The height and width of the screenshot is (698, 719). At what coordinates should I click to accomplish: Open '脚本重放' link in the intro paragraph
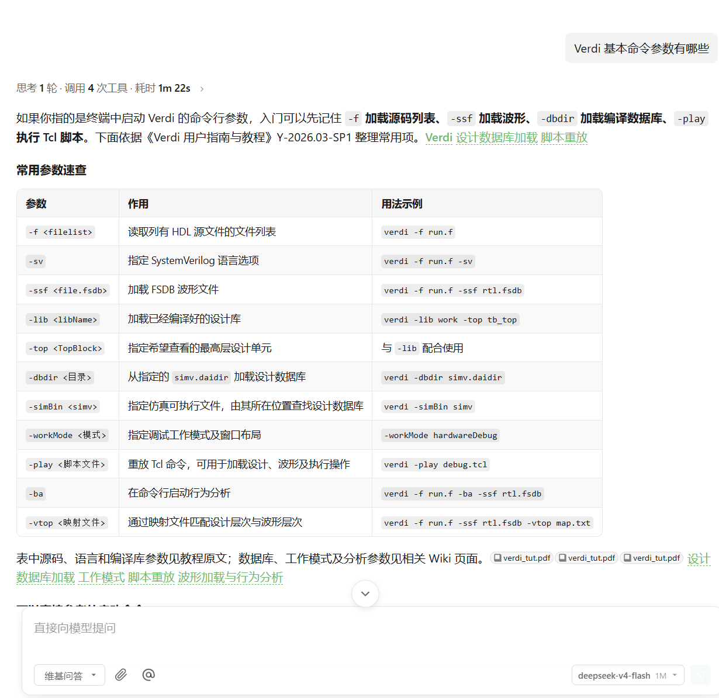(564, 137)
